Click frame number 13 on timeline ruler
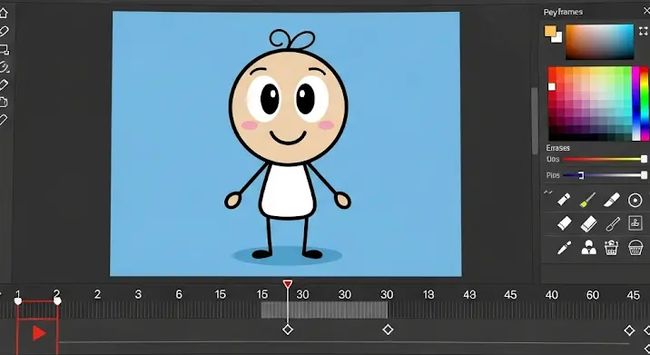The width and height of the screenshot is (650, 355). [428, 294]
